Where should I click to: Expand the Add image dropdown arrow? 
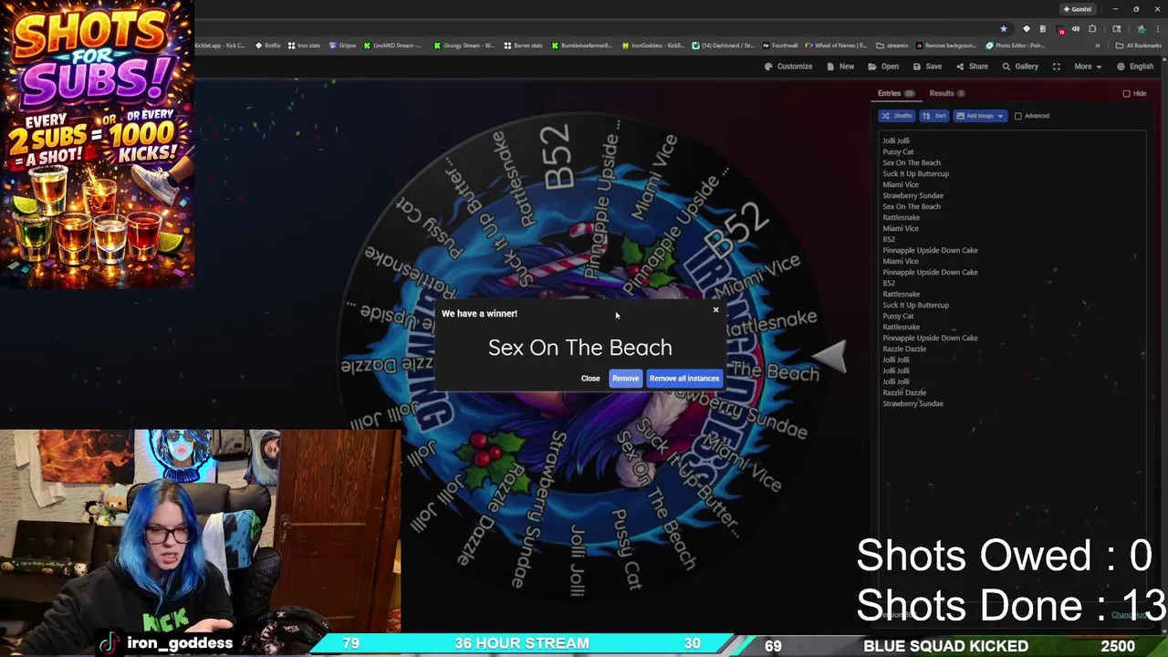pos(1000,116)
